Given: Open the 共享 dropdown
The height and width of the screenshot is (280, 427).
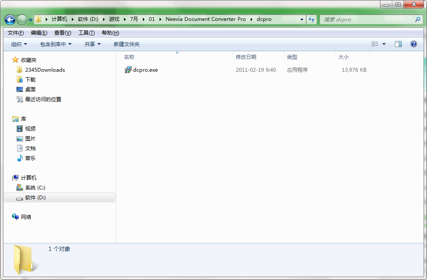Looking at the screenshot, I should click(x=92, y=44).
